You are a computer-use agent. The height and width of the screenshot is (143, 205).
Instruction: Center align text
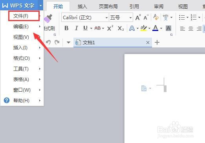click(x=191, y=28)
